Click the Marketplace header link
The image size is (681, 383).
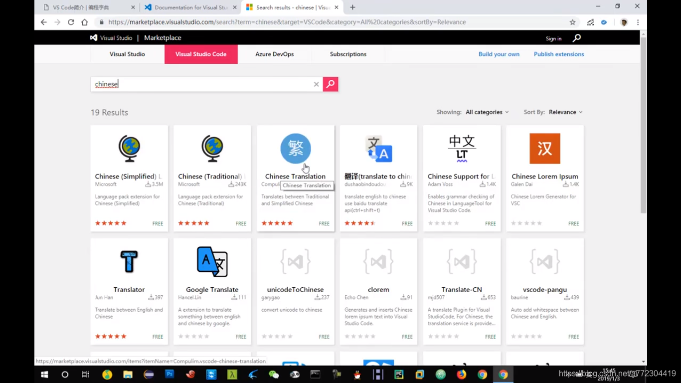click(x=163, y=38)
